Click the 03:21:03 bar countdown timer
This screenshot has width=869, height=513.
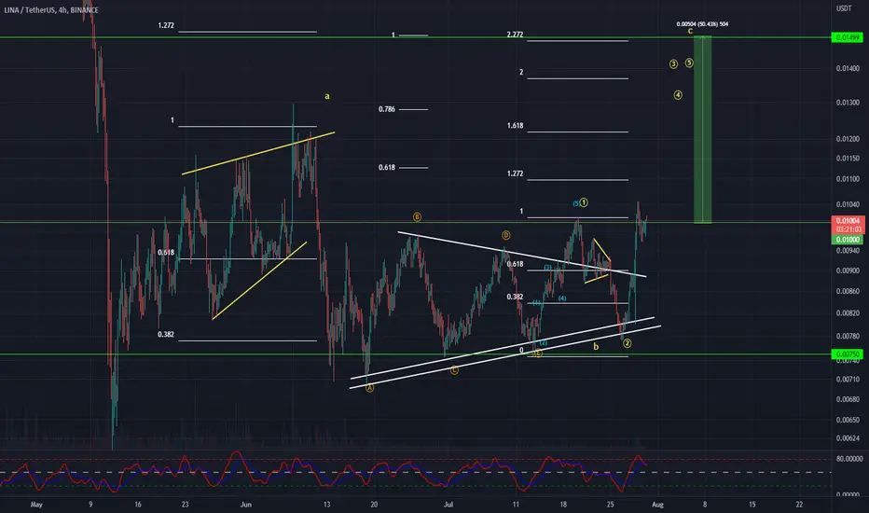(x=848, y=229)
